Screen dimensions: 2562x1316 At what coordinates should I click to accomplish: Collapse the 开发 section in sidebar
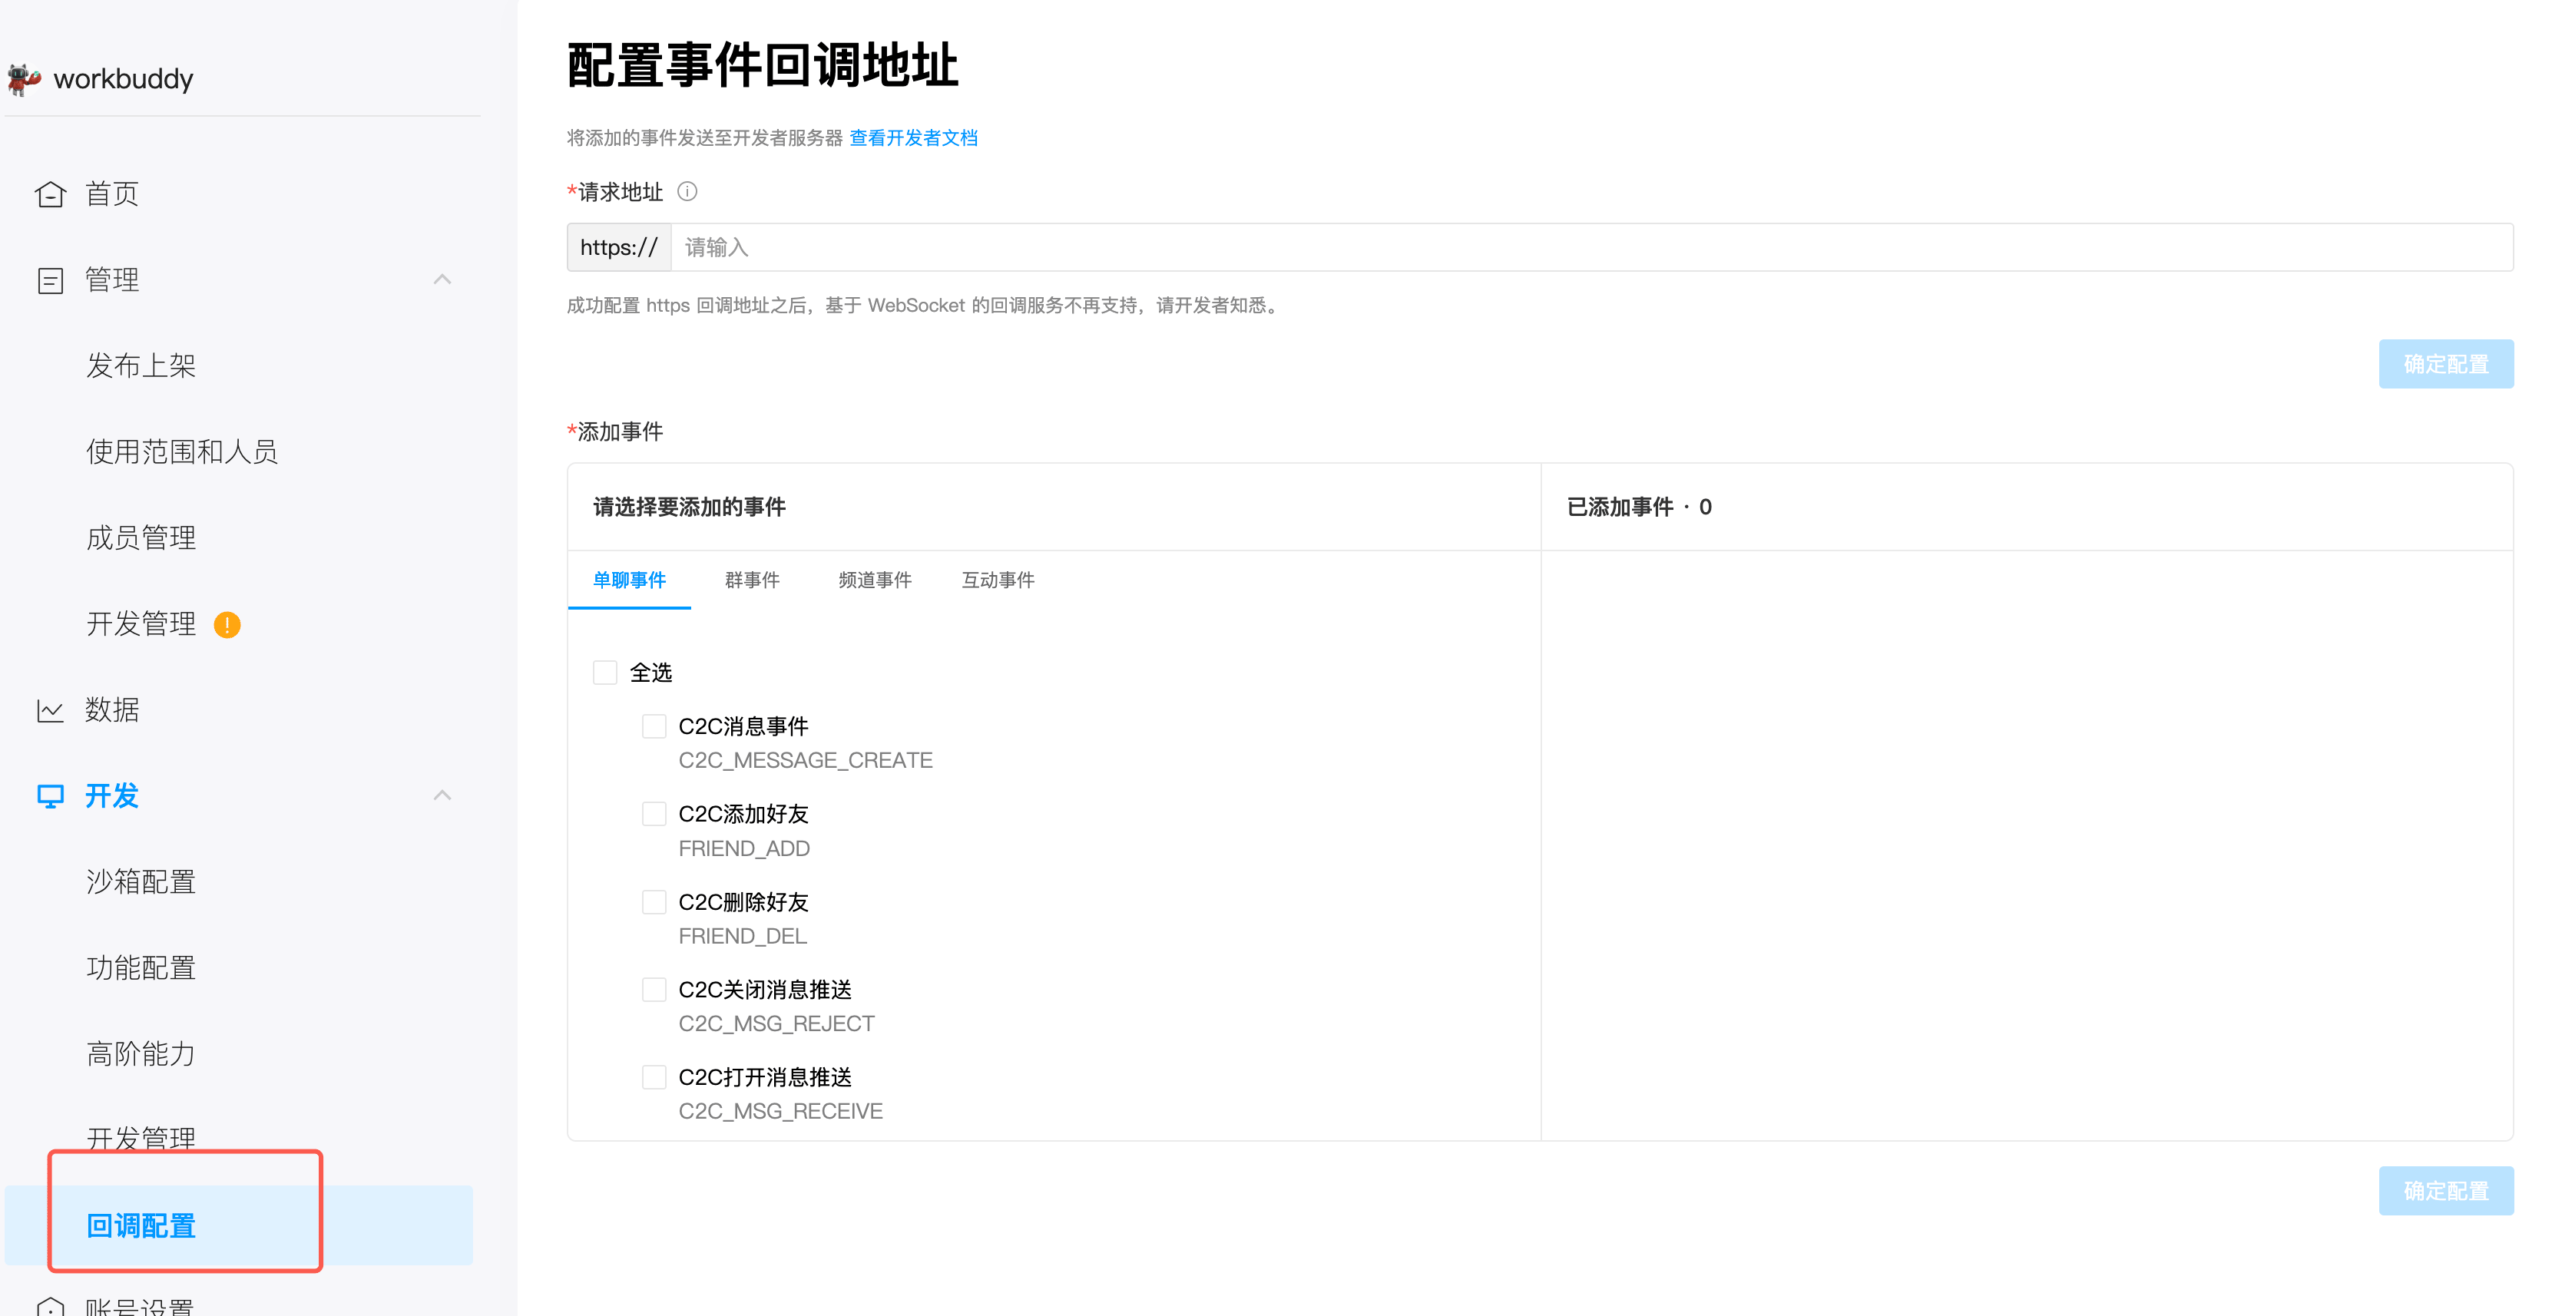[x=444, y=795]
